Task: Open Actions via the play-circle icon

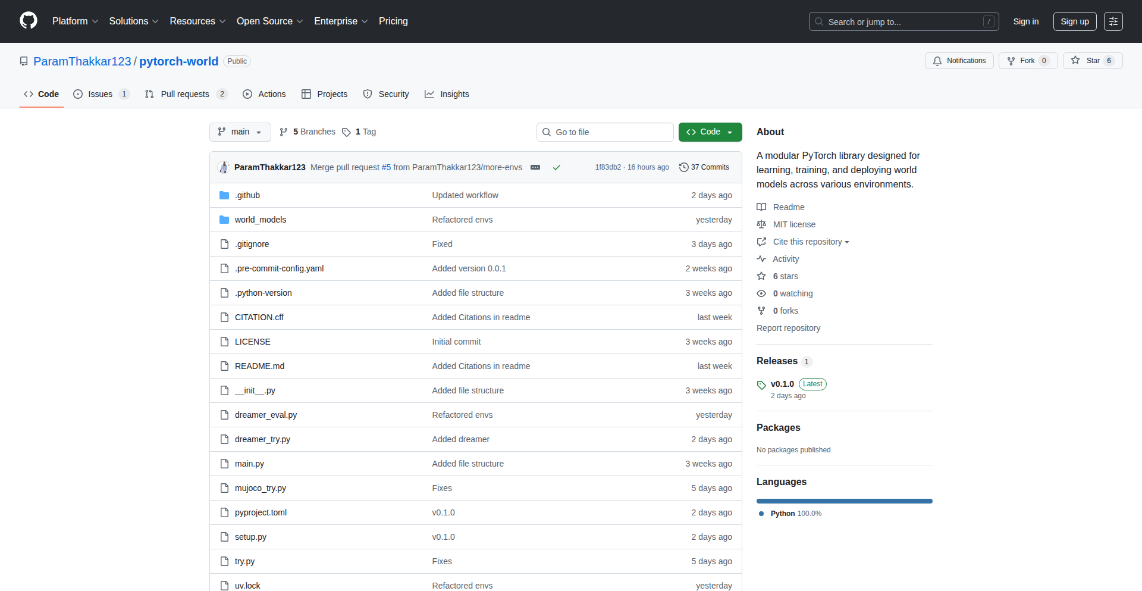Action: (x=247, y=94)
